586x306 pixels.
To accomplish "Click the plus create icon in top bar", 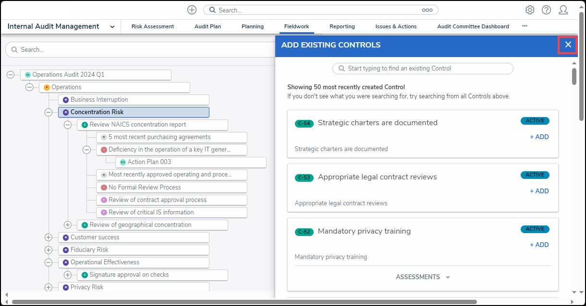I will [x=192, y=10].
